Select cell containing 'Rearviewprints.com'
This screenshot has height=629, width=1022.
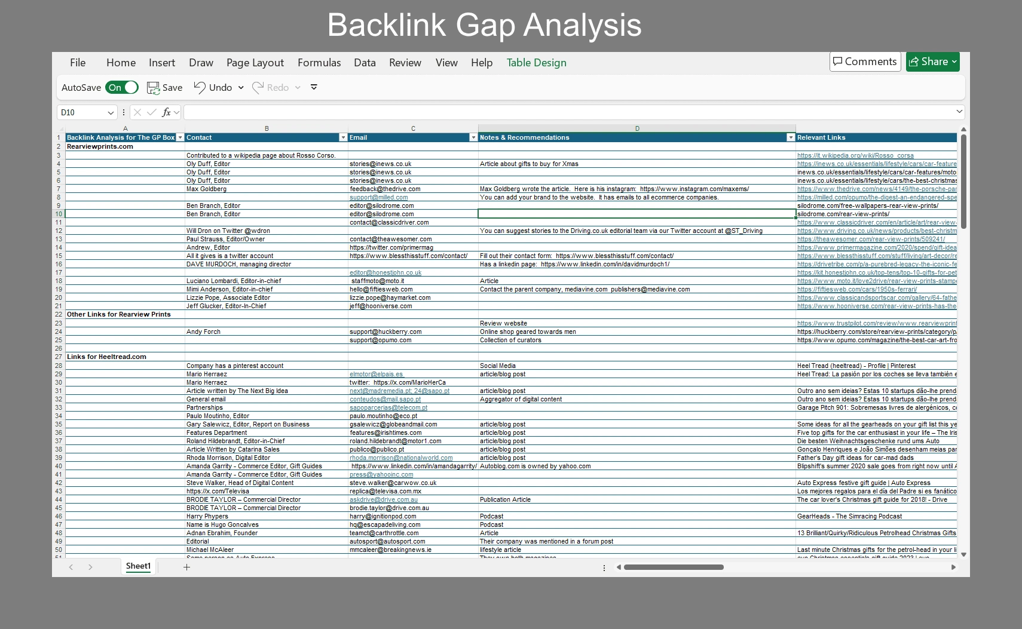point(125,146)
